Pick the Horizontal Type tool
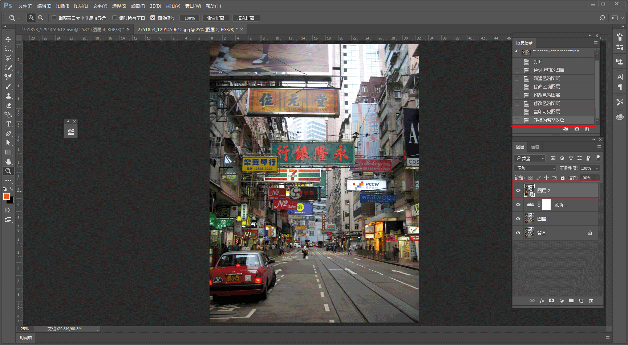628x345 pixels. [x=8, y=124]
